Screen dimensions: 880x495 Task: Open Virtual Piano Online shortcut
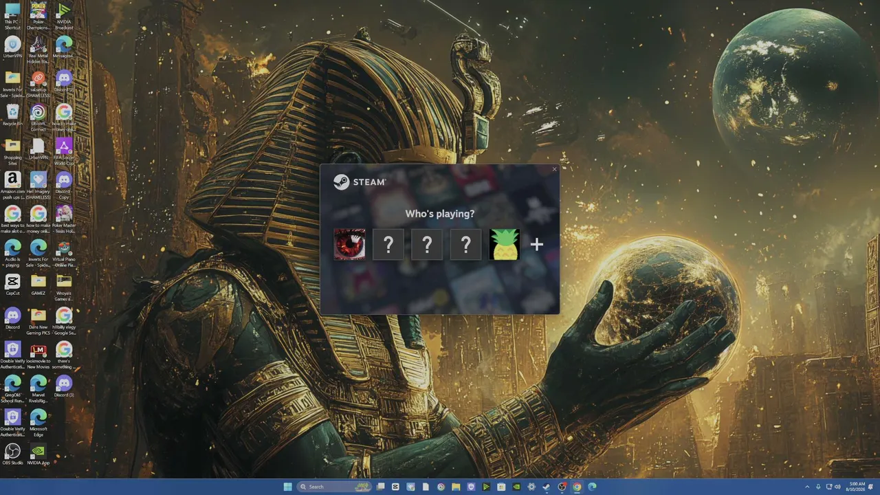(64, 253)
